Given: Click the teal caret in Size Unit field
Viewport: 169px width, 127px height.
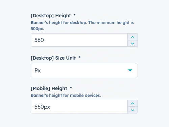Looking at the screenshot, I should [130, 70].
